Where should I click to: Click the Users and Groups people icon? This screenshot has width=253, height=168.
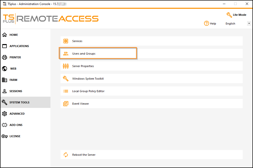(x=66, y=53)
